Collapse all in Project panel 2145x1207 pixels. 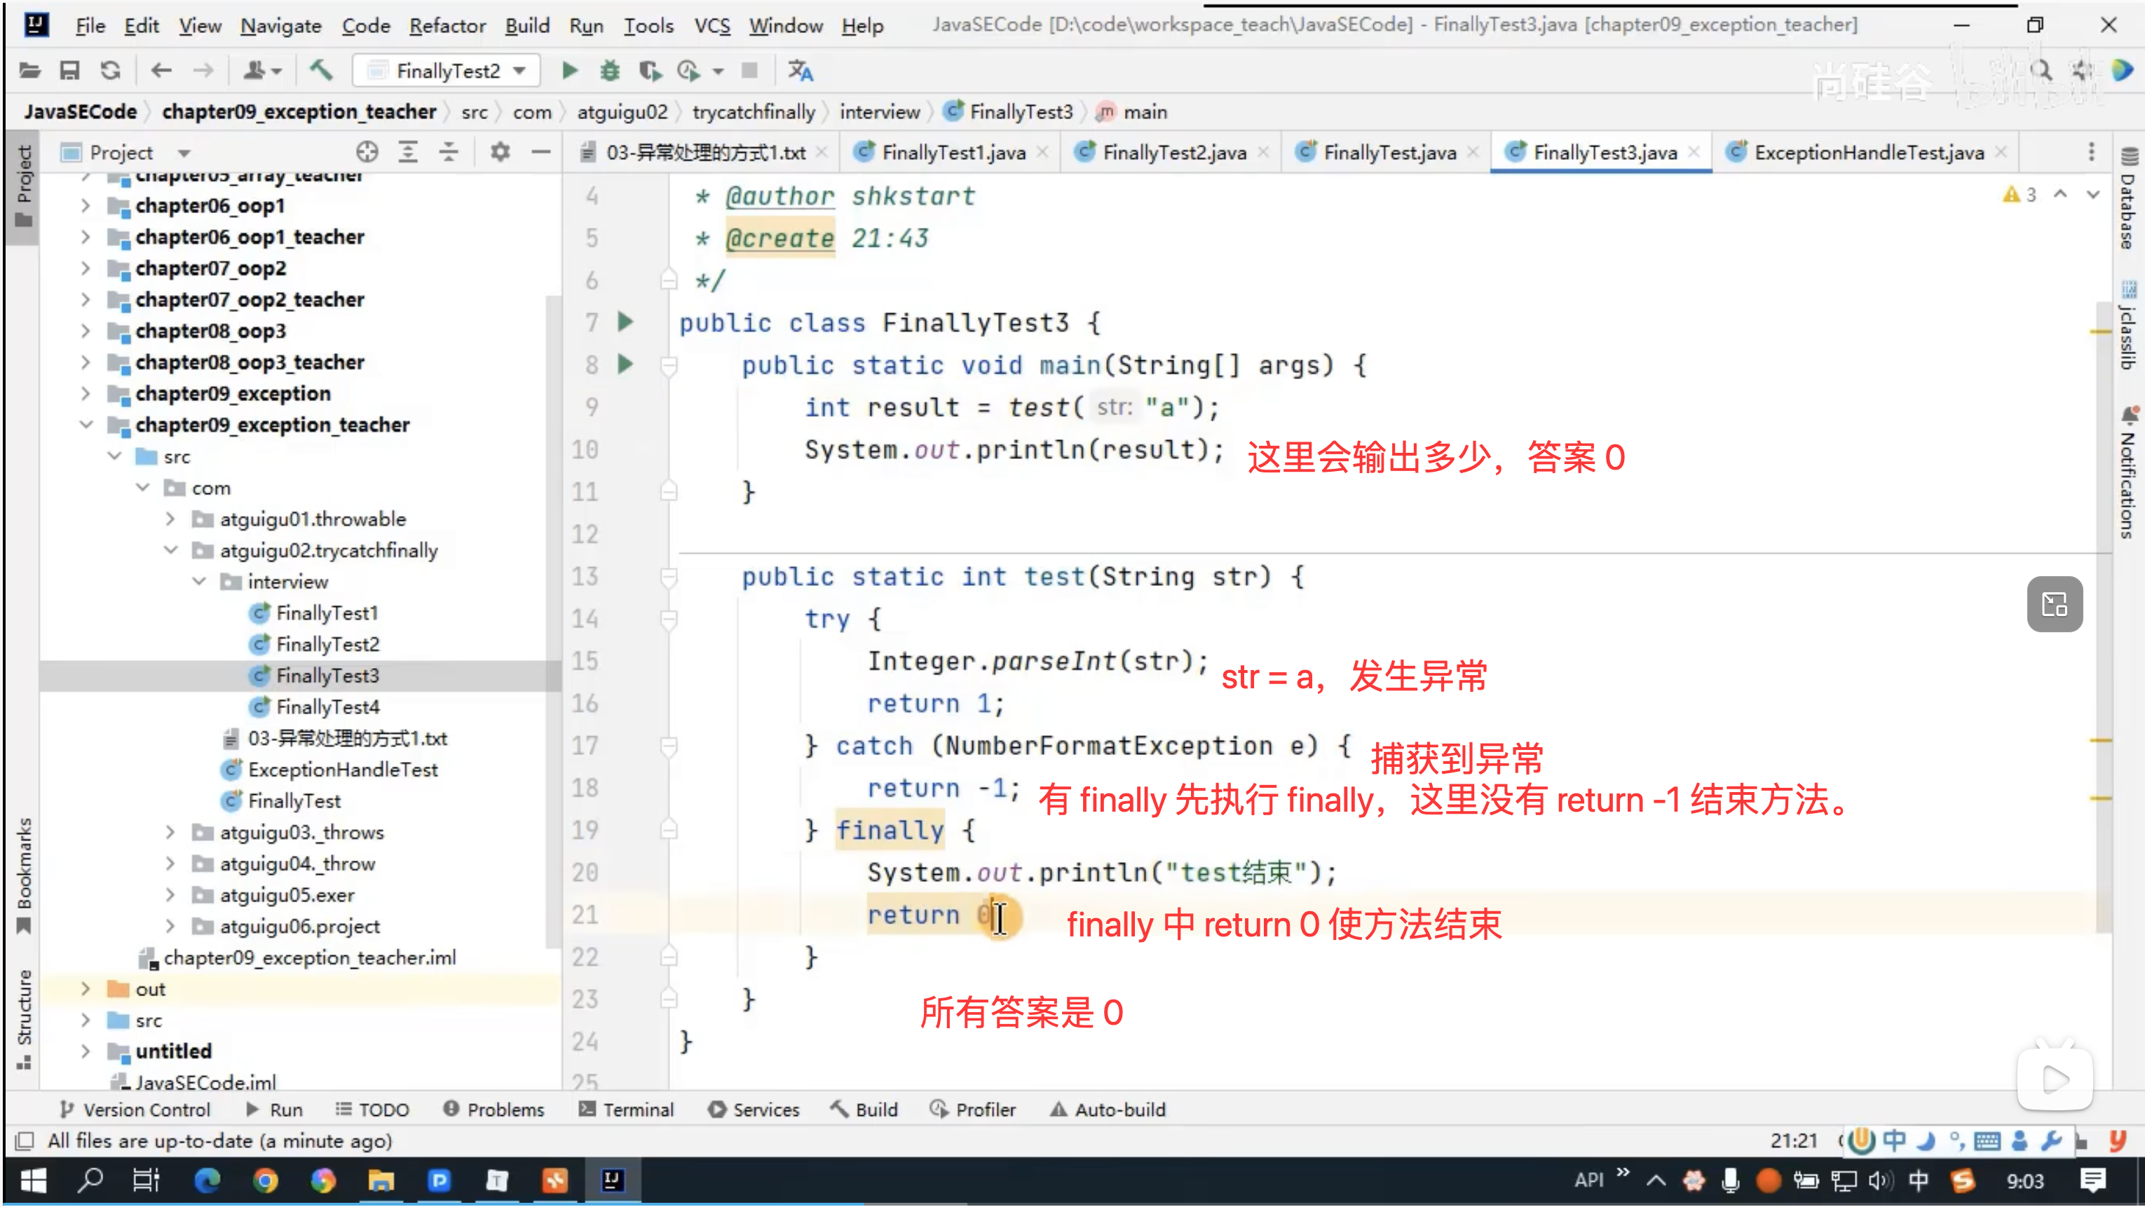pyautogui.click(x=449, y=152)
